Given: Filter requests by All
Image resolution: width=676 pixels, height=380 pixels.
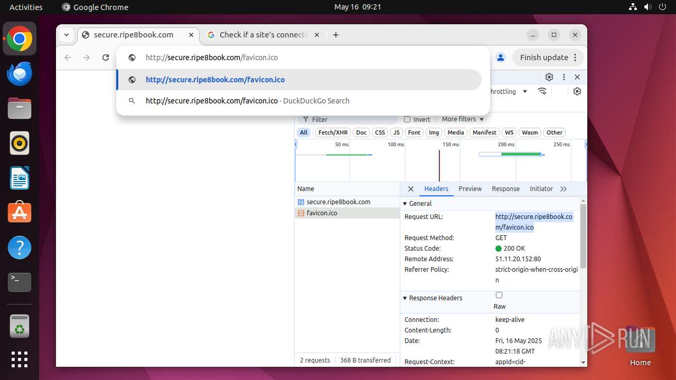Looking at the screenshot, I should 304,132.
